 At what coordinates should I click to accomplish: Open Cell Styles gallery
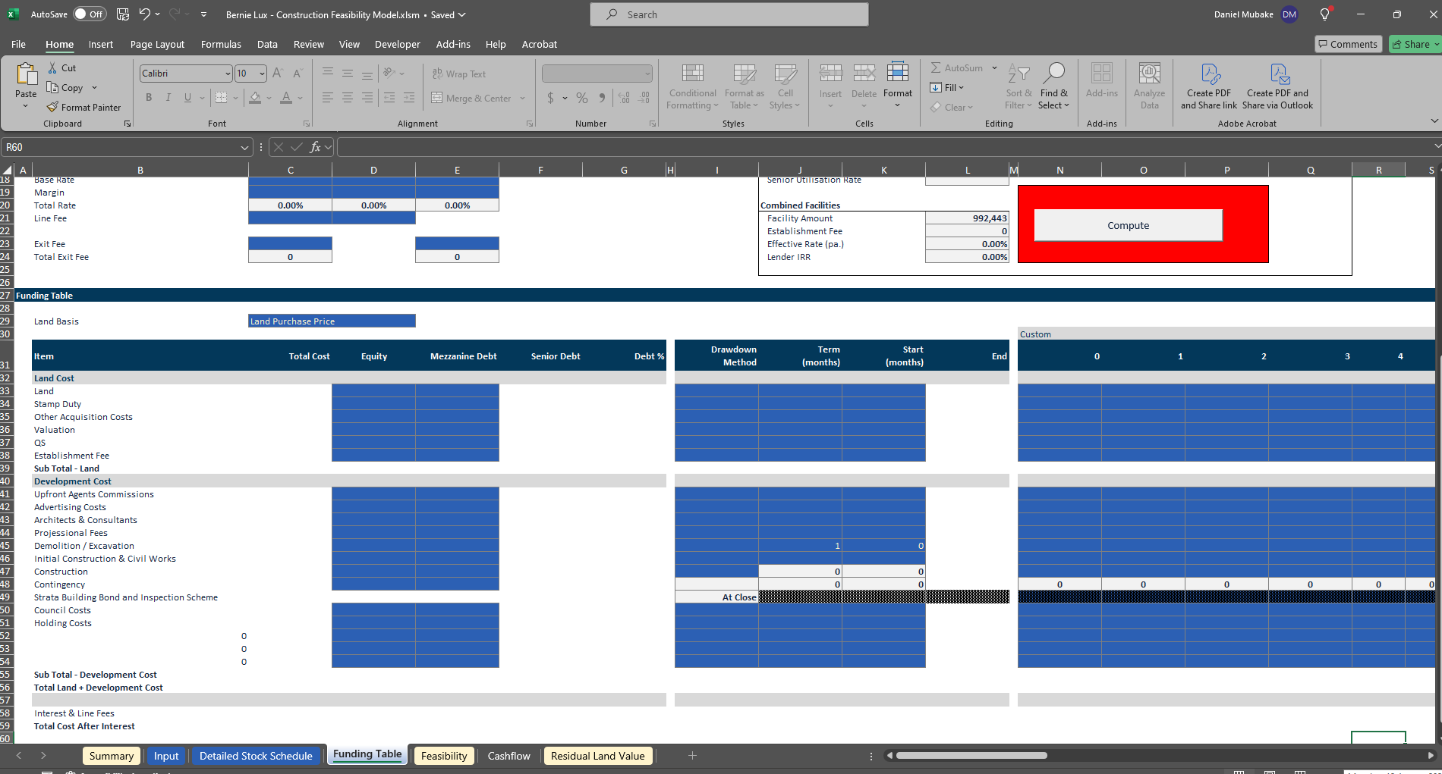tap(785, 86)
